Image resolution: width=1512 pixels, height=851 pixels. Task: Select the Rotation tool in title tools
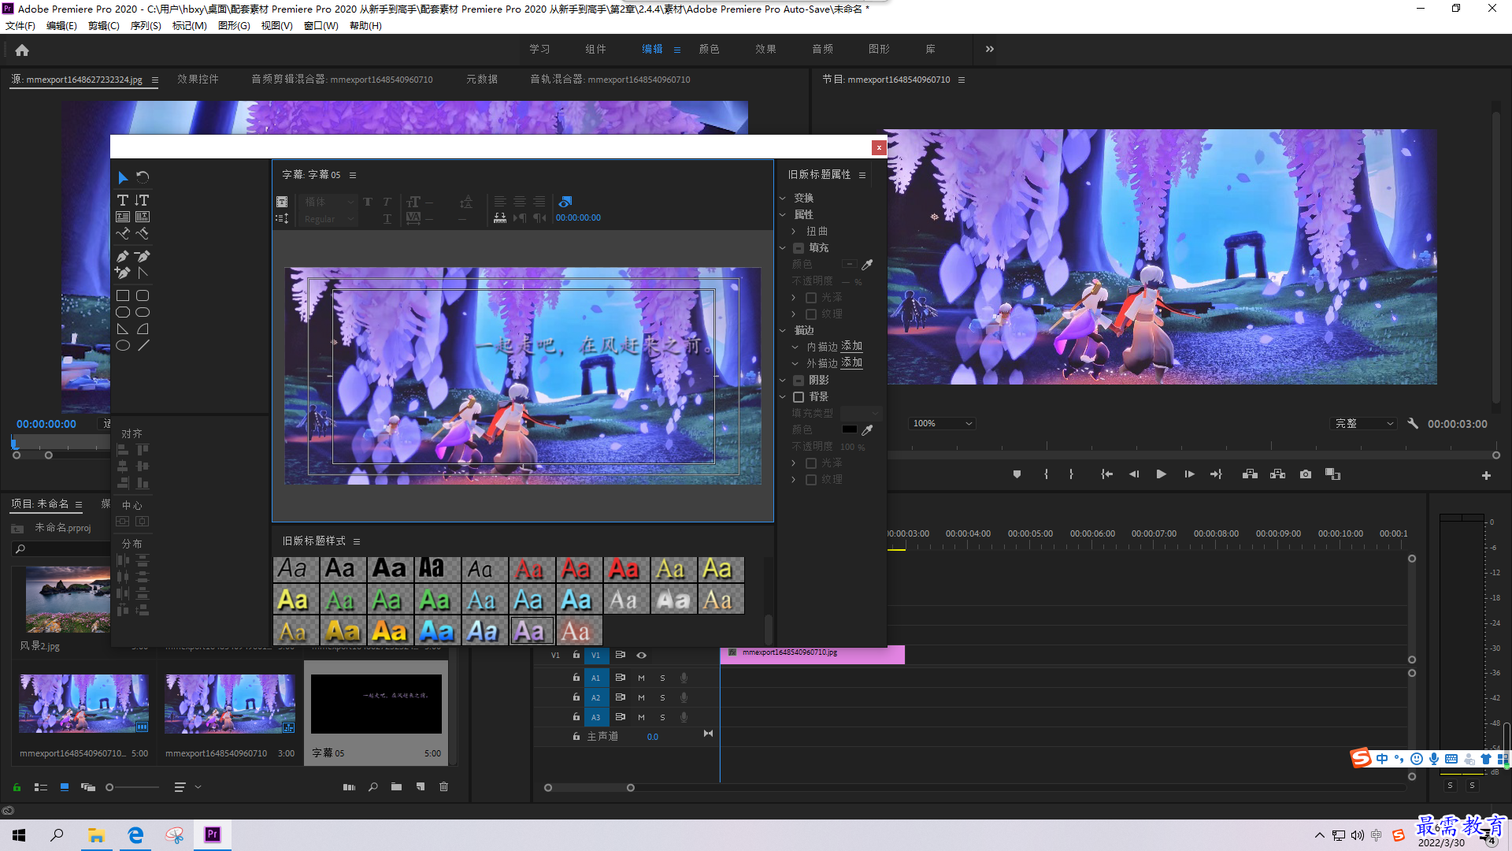143,177
